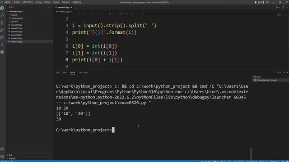Open the Accounts icon in activity bar
289x162 pixels.
[2, 149]
